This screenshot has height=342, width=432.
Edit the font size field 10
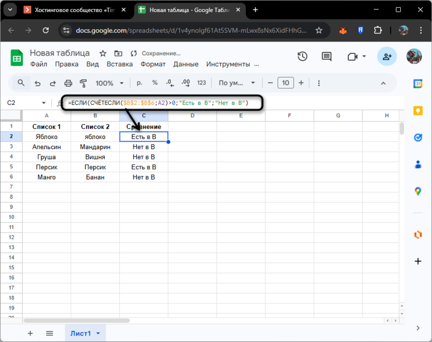[x=286, y=83]
